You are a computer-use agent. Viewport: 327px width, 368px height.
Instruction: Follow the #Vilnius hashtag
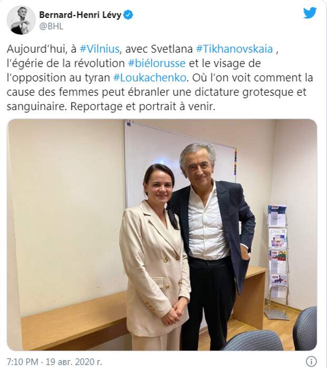point(100,49)
